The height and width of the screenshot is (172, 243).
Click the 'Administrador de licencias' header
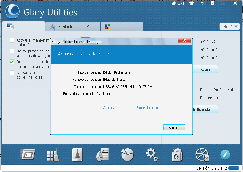tap(83, 54)
